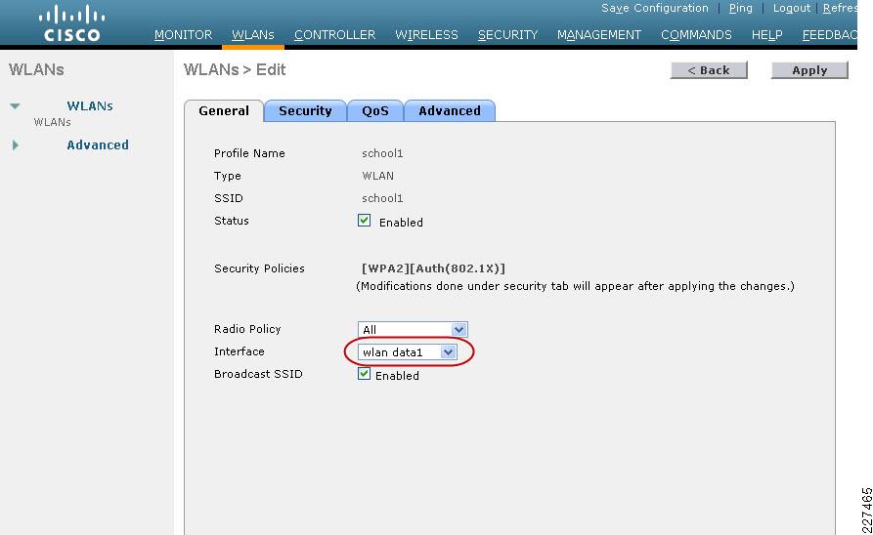This screenshot has width=873, height=535.
Task: Click the Type label
Action: pos(228,177)
